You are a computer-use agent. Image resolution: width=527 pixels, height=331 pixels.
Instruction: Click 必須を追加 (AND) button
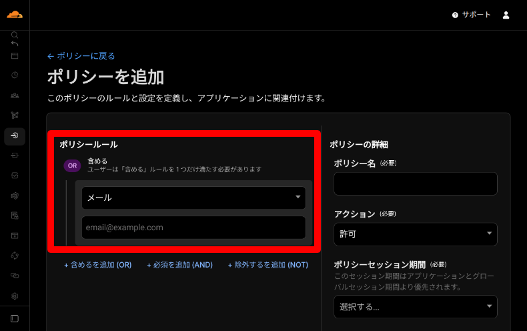click(180, 265)
